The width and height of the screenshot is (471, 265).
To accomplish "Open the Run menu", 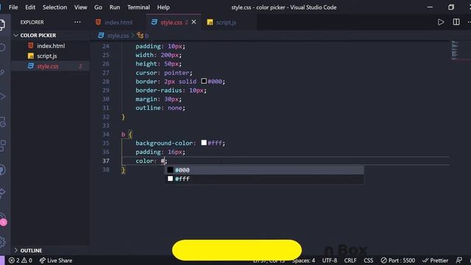I will click(x=115, y=7).
